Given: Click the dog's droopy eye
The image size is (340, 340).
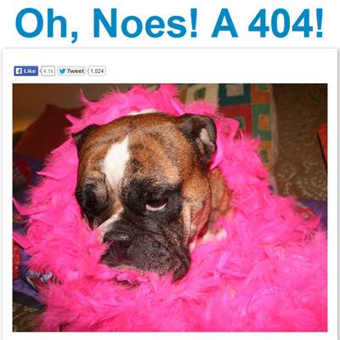Looking at the screenshot, I should [x=156, y=203].
